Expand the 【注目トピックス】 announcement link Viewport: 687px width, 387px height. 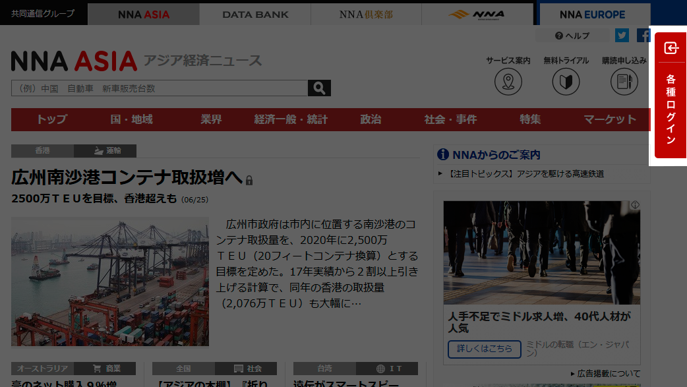[524, 174]
